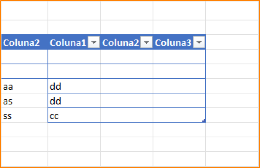The image size is (260, 168).
Task: Select empty cell directly below cc
Action: pyautogui.click(x=74, y=130)
